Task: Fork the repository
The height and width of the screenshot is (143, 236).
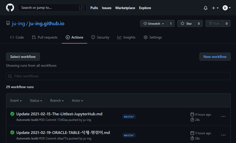Action: 214,23
